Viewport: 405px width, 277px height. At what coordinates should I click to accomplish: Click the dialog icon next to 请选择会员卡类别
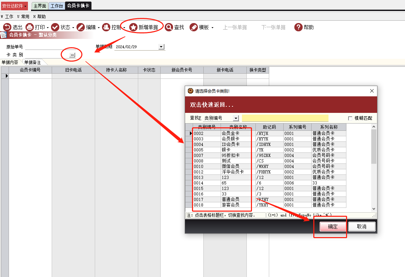click(191, 91)
